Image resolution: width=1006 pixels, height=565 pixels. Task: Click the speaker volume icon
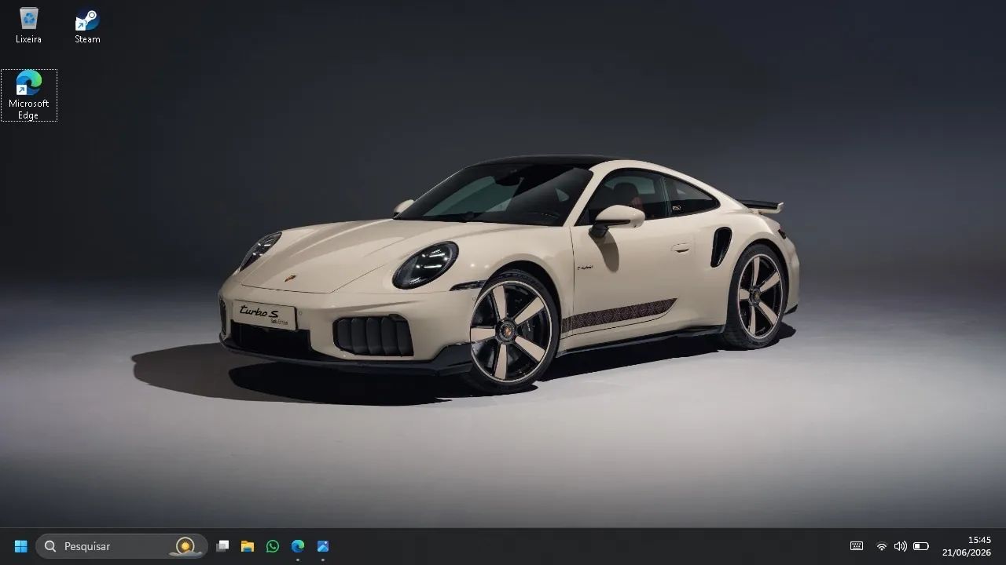pyautogui.click(x=901, y=546)
